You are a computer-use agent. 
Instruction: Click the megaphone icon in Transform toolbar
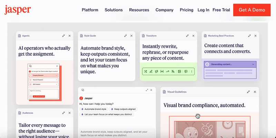(157, 71)
